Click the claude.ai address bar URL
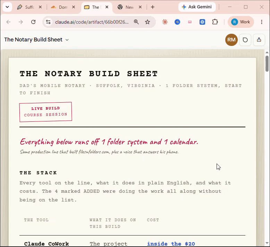Viewport: 270px width, 247px height. (x=92, y=22)
